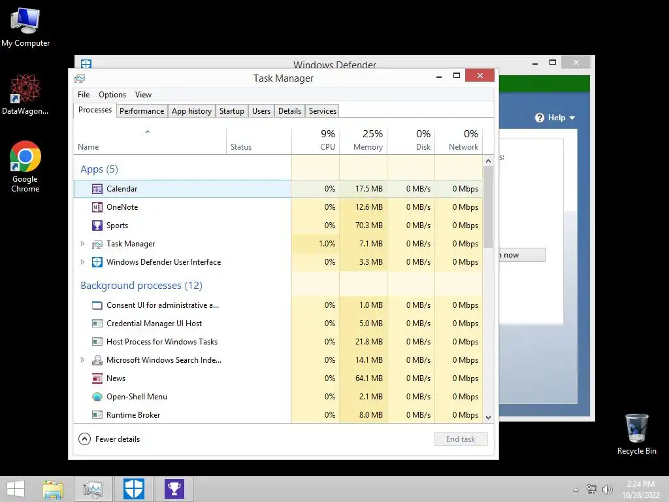Click the Windows Defender title bar icon

pos(86,63)
